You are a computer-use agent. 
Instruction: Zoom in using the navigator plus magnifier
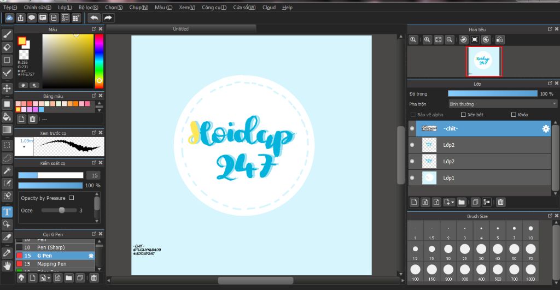[427, 39]
